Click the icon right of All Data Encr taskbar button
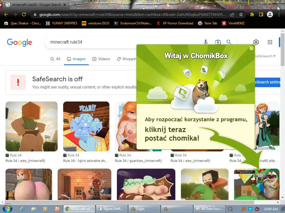The width and height of the screenshot is (285, 213). coord(230,209)
